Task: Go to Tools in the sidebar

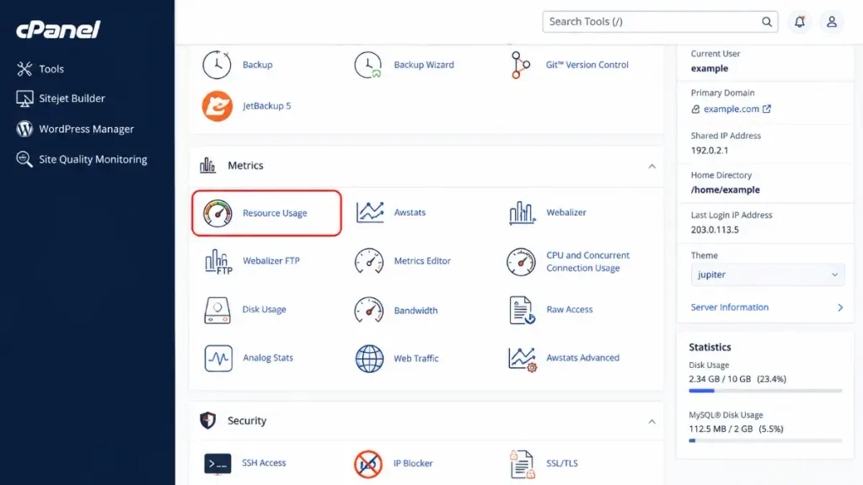Action: (40, 69)
